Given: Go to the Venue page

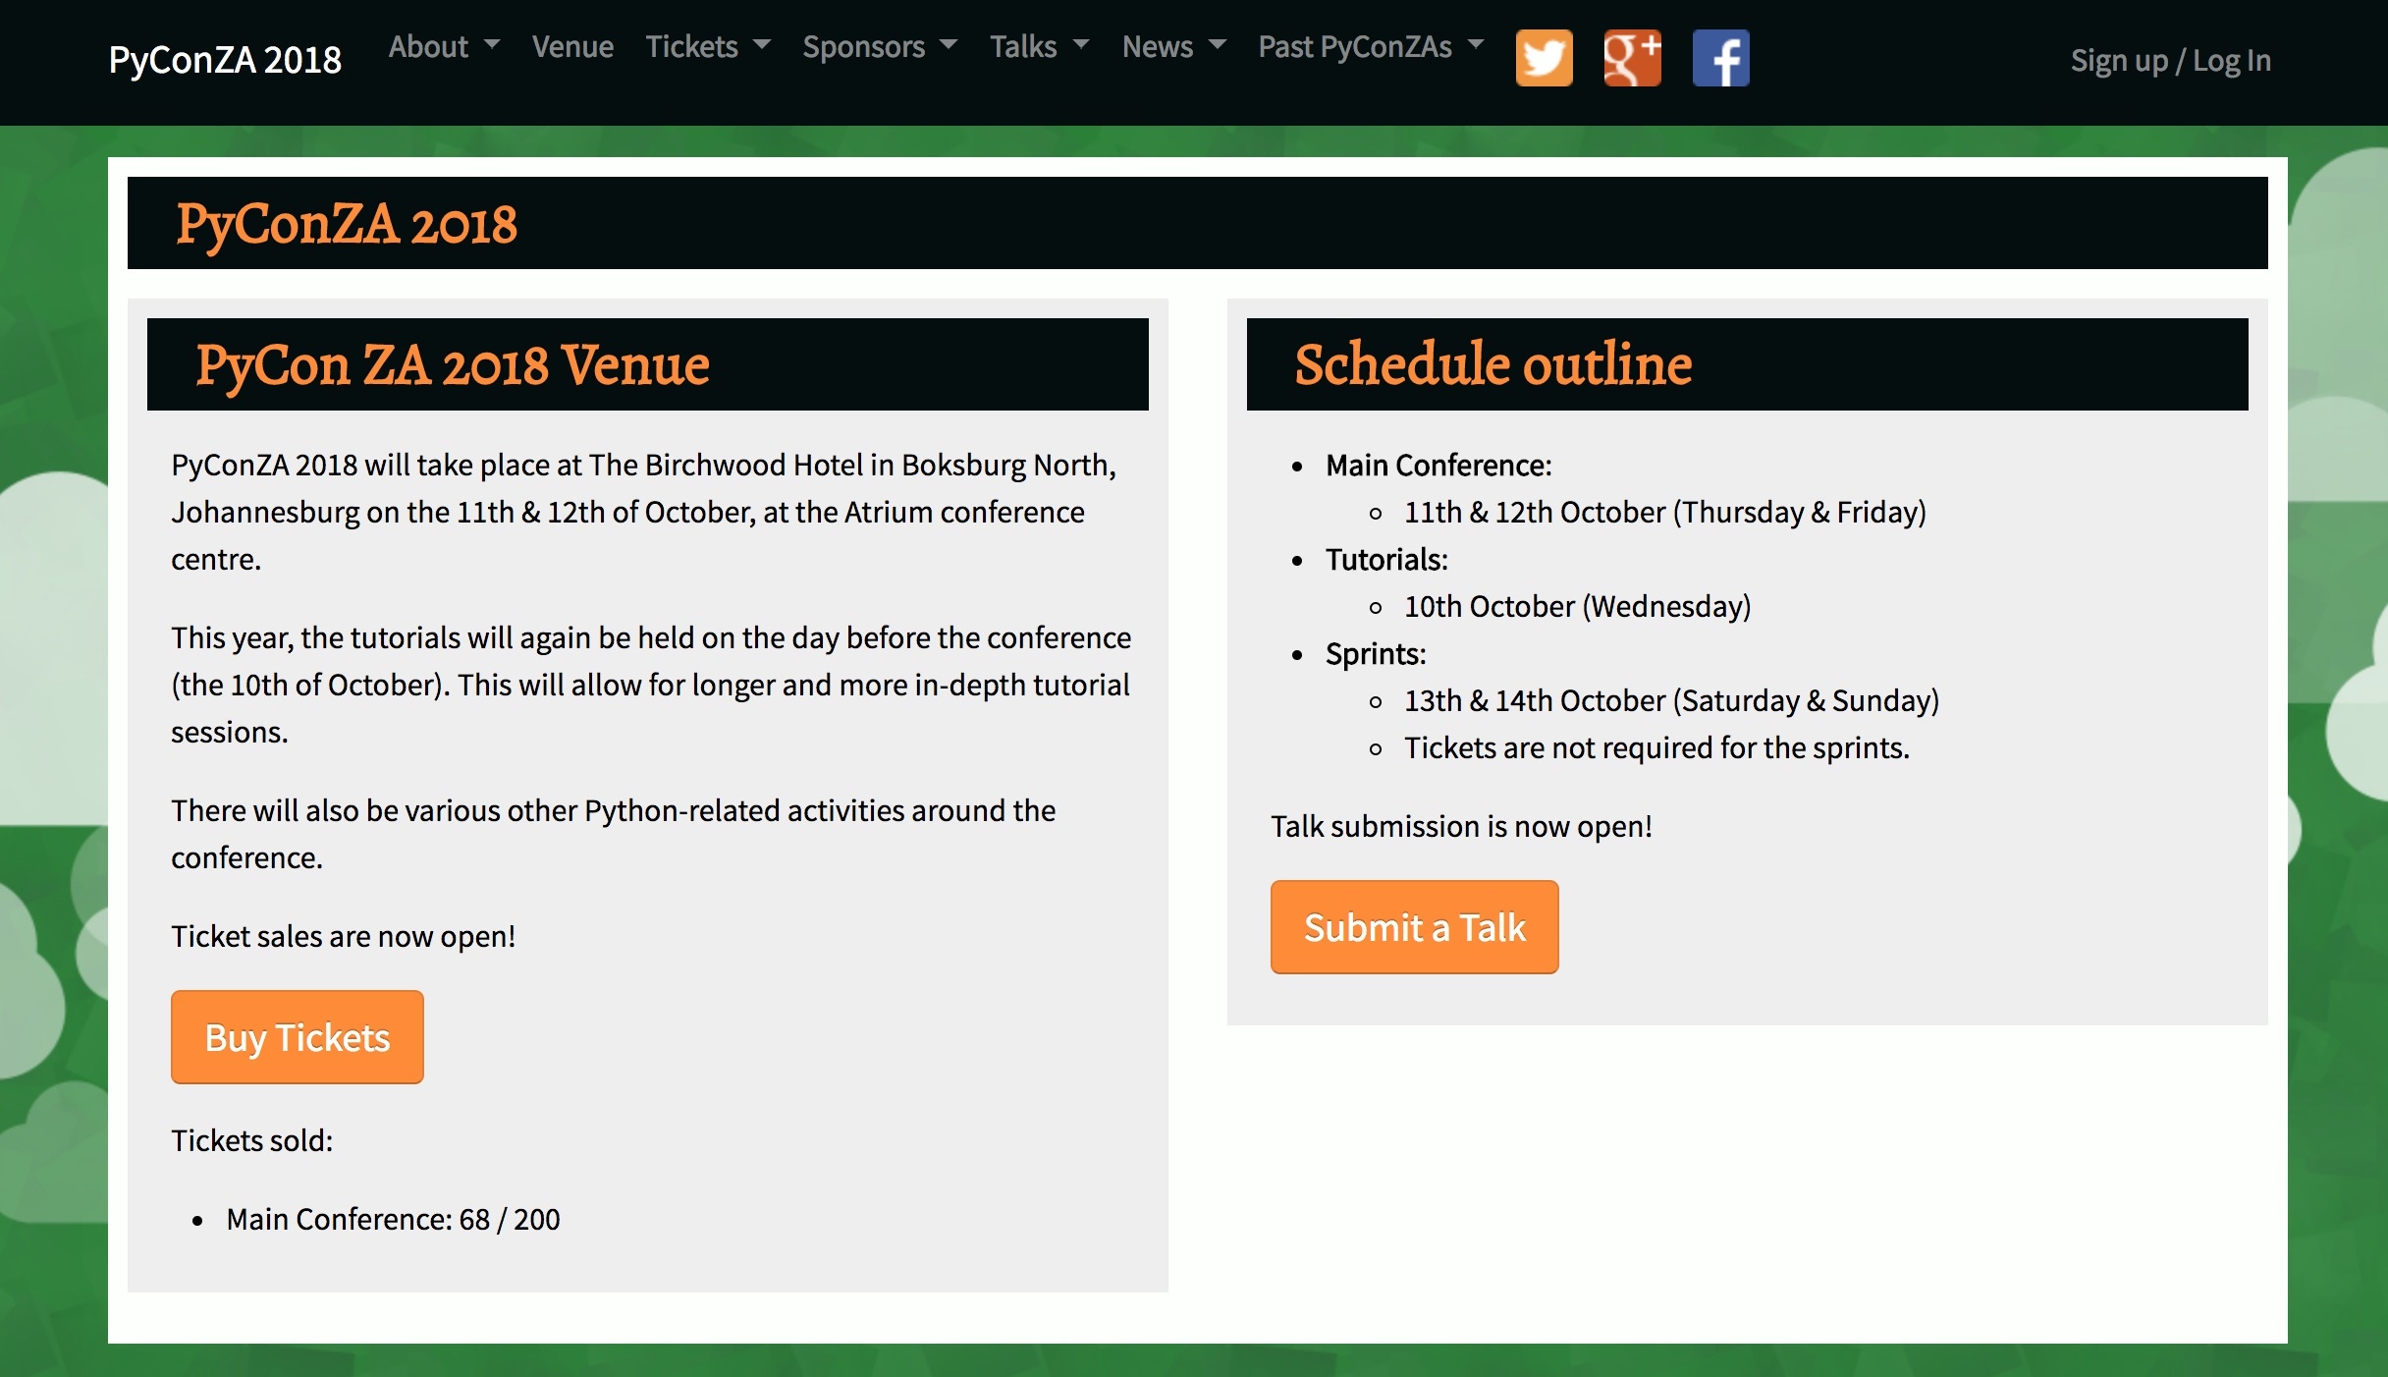Looking at the screenshot, I should pos(572,47).
